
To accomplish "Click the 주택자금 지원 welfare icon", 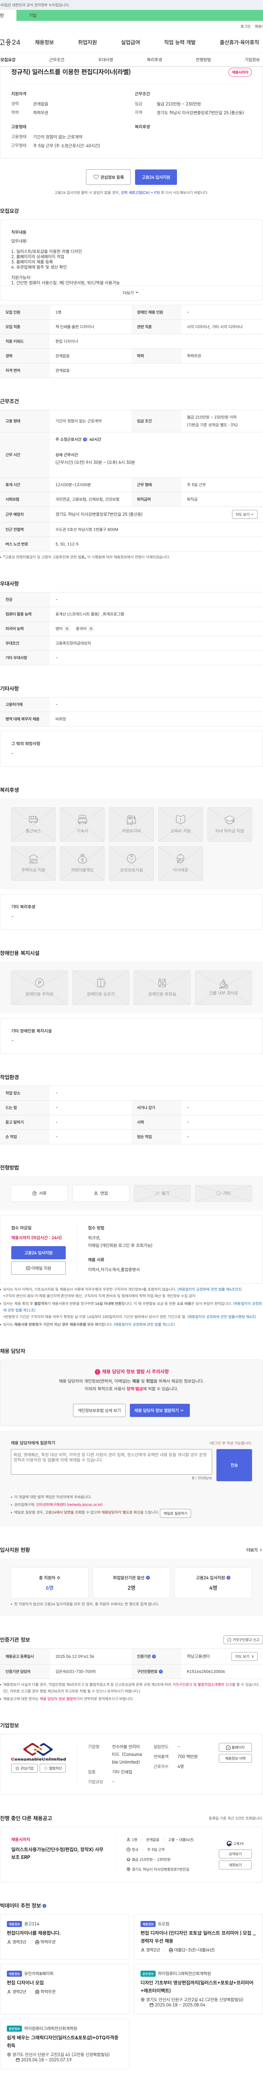I will click(33, 863).
